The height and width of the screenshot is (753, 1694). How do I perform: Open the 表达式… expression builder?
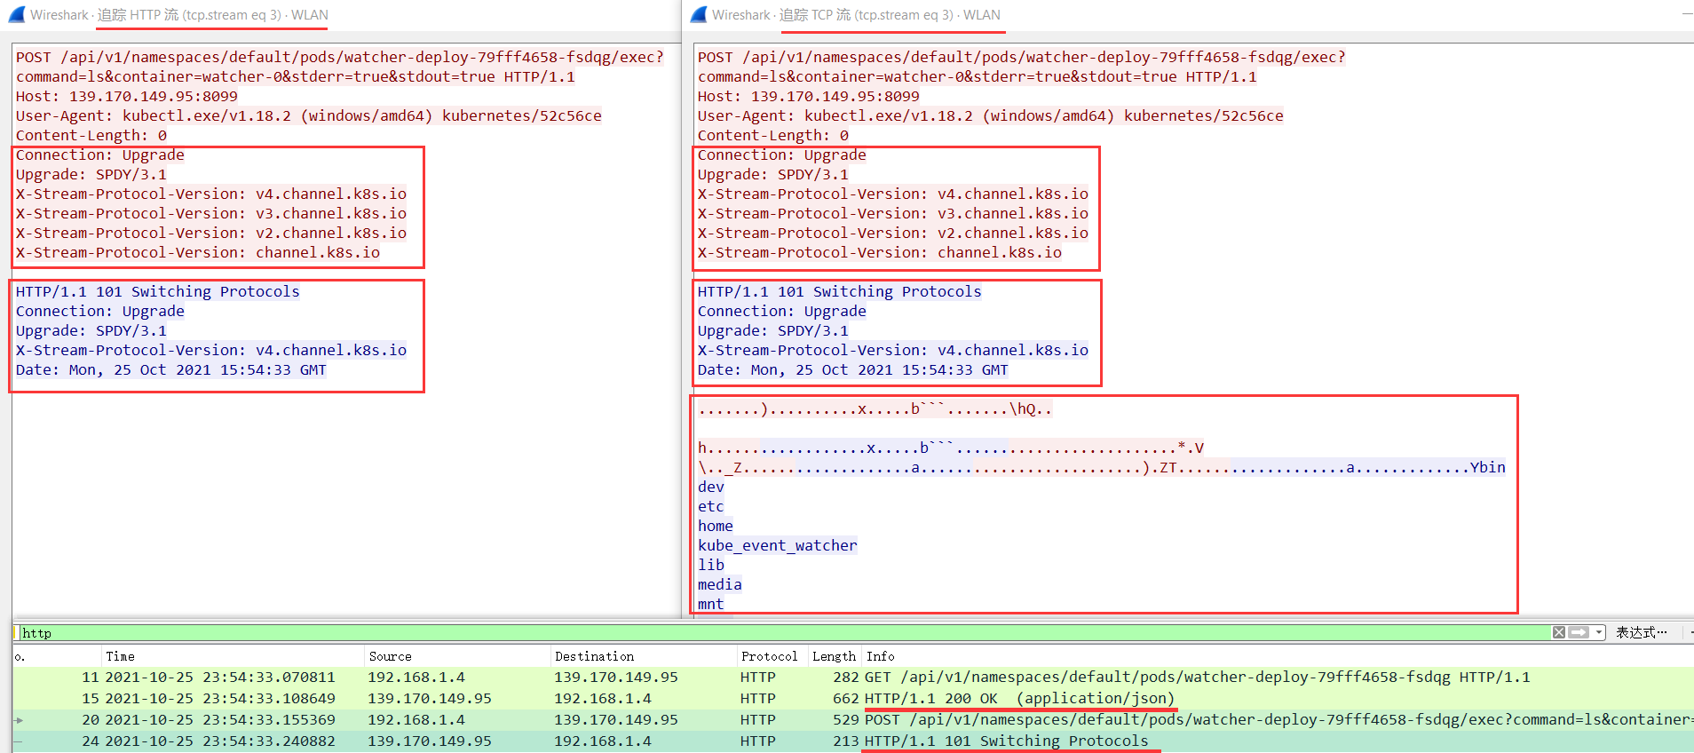click(1641, 632)
